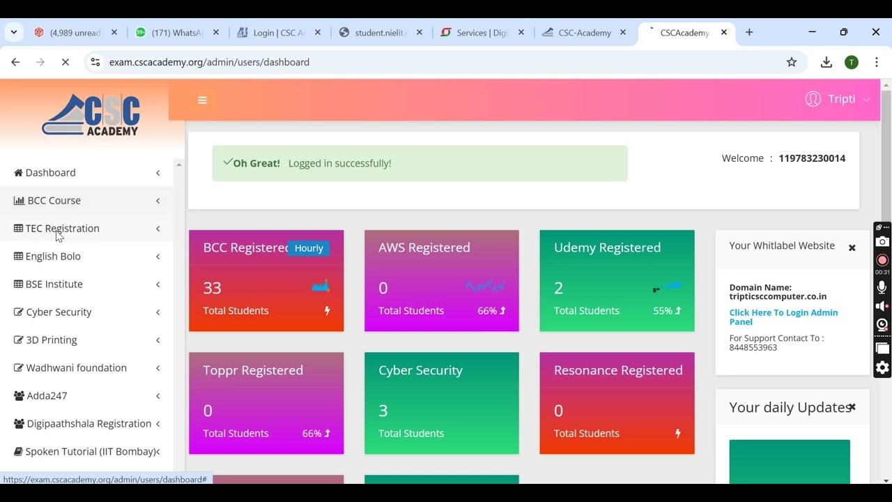This screenshot has height=502, width=892.
Task: Open the Udemy Registered stats card
Action: 617,280
